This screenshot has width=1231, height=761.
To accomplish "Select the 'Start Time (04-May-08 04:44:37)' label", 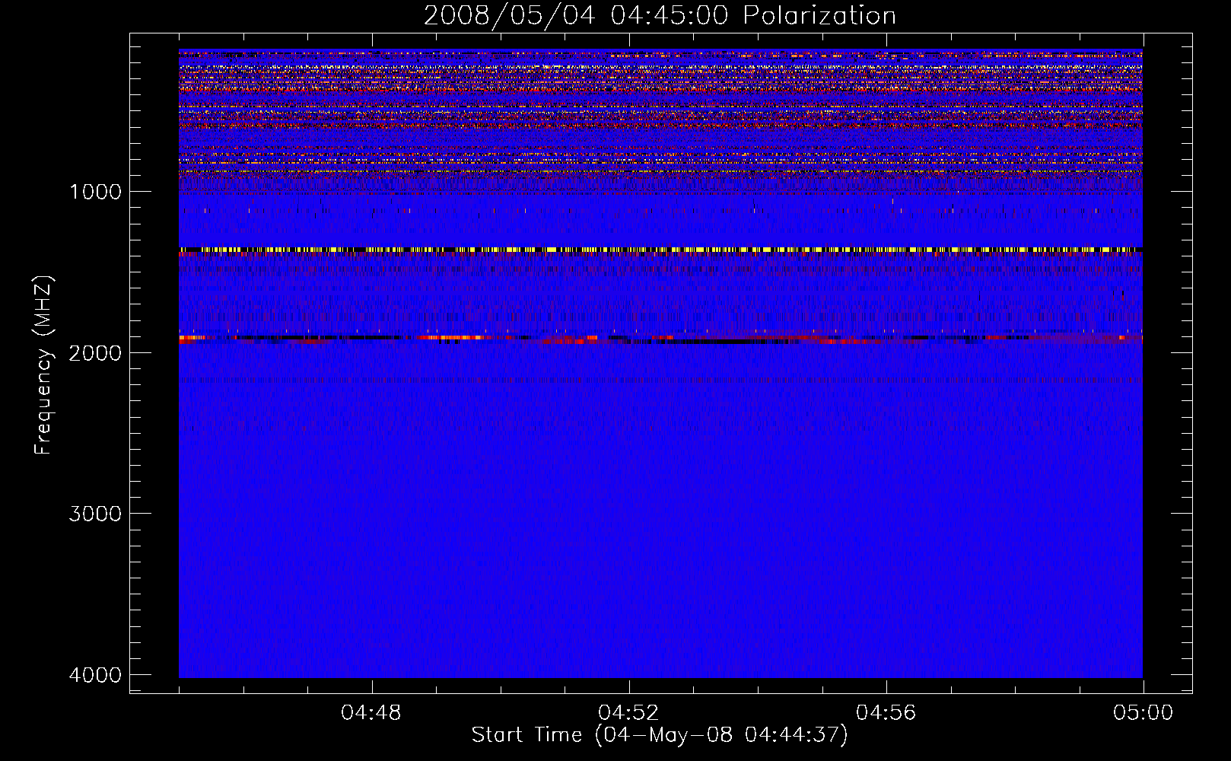I will (x=660, y=735).
